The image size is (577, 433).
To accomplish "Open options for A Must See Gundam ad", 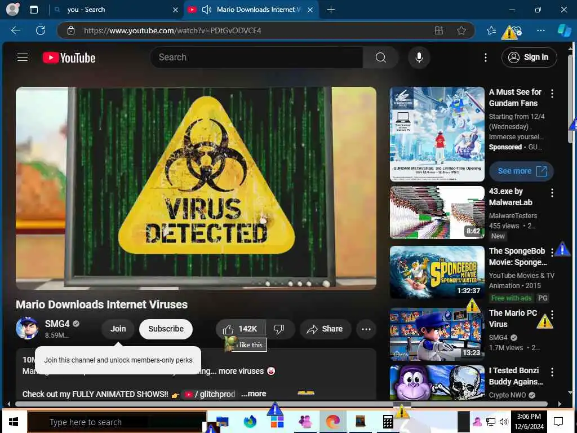I will click(x=552, y=94).
